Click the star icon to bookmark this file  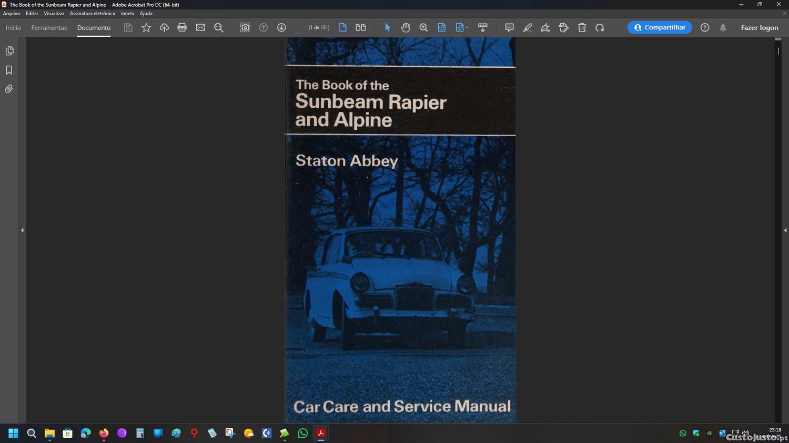[x=146, y=28]
